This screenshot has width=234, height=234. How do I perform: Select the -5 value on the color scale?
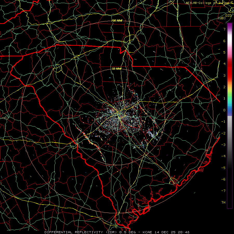223,168
